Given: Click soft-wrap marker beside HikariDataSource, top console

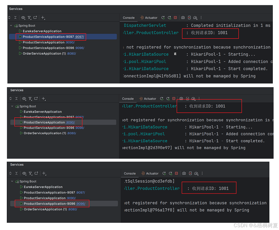Looking at the screenshot, I should pyautogui.click(x=175, y=54).
